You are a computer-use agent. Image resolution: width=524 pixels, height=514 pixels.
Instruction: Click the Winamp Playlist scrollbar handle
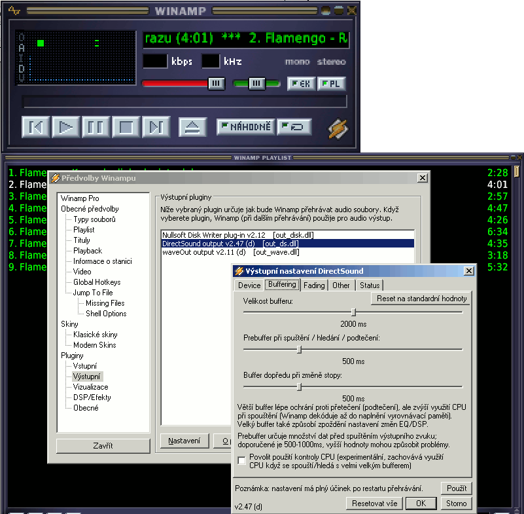click(516, 172)
